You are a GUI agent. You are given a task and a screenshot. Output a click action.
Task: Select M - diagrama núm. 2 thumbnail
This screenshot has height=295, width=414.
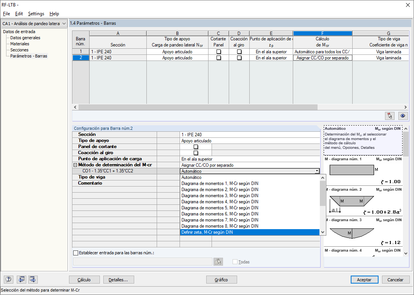[x=363, y=202]
